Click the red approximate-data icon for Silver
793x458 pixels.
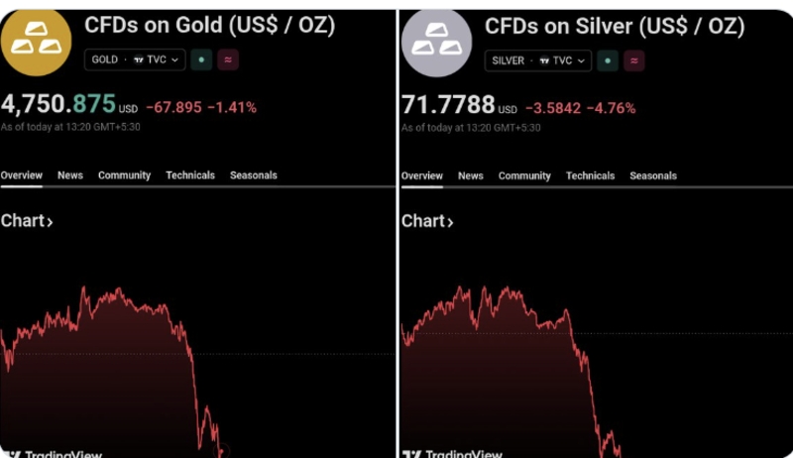632,60
